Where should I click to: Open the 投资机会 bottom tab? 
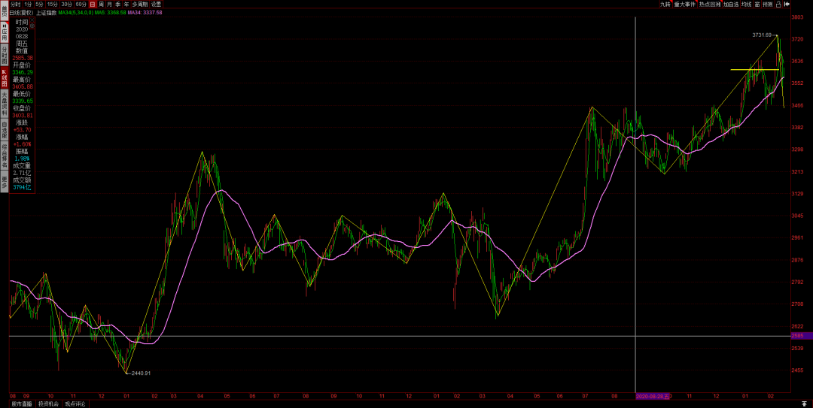(x=48, y=403)
